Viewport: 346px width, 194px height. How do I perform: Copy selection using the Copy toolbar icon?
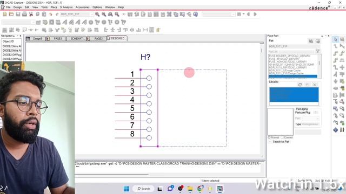tap(37, 15)
